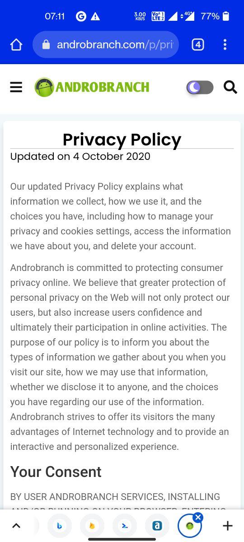Click the Androbranch logo
The height and width of the screenshot is (542, 244).
[x=92, y=87]
